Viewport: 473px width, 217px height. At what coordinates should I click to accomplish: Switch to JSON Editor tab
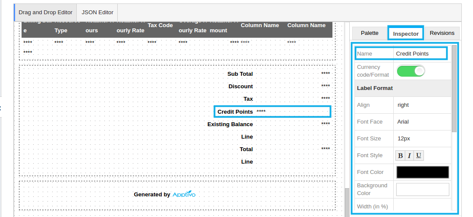97,12
